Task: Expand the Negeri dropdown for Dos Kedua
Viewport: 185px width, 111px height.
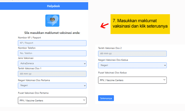Action: 132,65
